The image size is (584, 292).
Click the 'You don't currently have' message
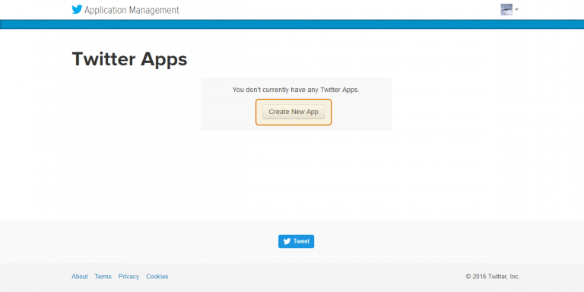point(296,90)
